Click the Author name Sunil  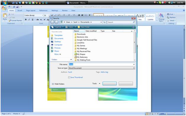point(70,72)
